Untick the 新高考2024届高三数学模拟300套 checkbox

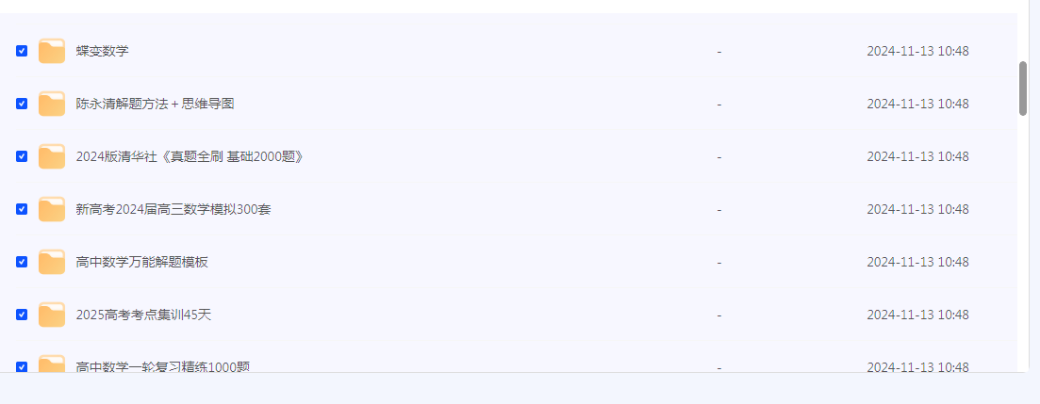(x=22, y=209)
